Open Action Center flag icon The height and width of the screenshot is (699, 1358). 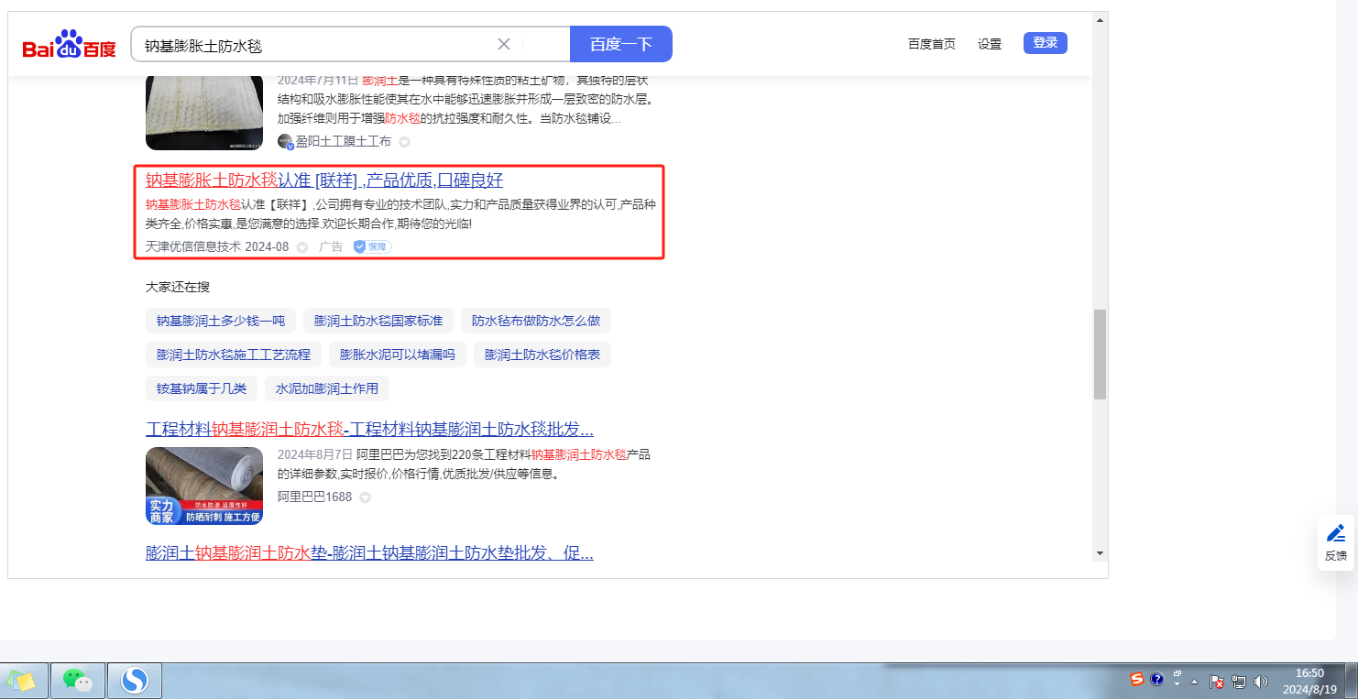click(x=1218, y=682)
